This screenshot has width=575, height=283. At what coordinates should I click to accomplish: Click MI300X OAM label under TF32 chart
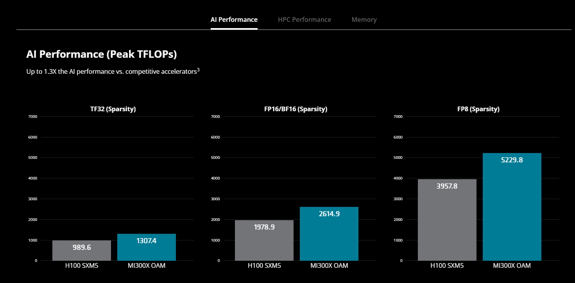coord(147,266)
